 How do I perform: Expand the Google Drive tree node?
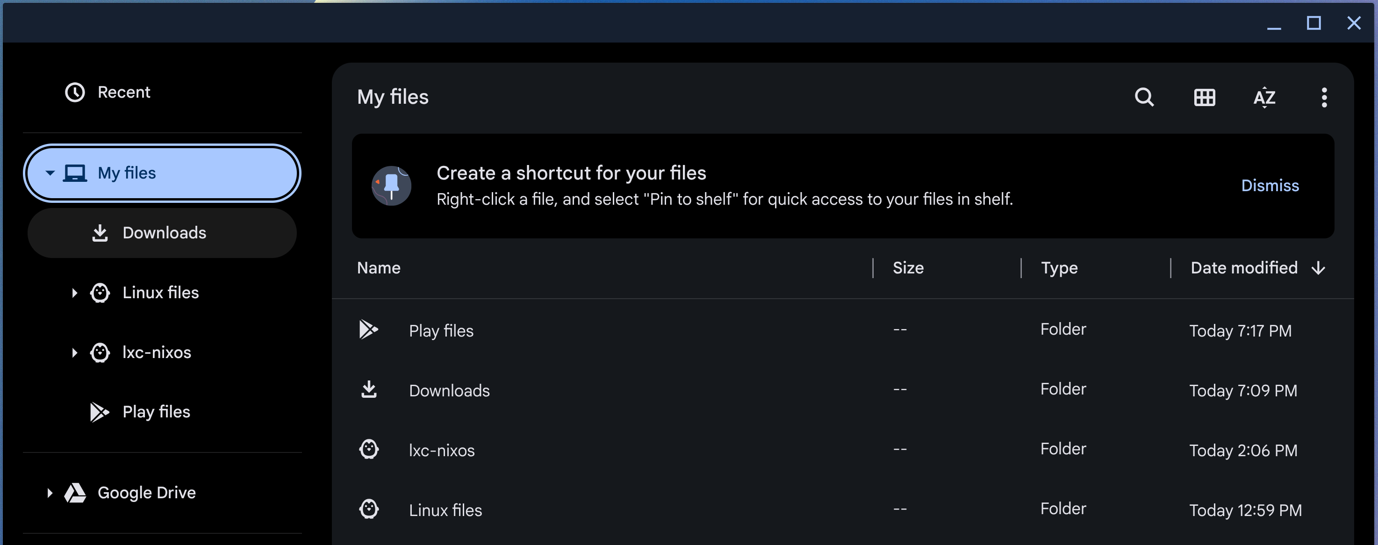pos(50,493)
